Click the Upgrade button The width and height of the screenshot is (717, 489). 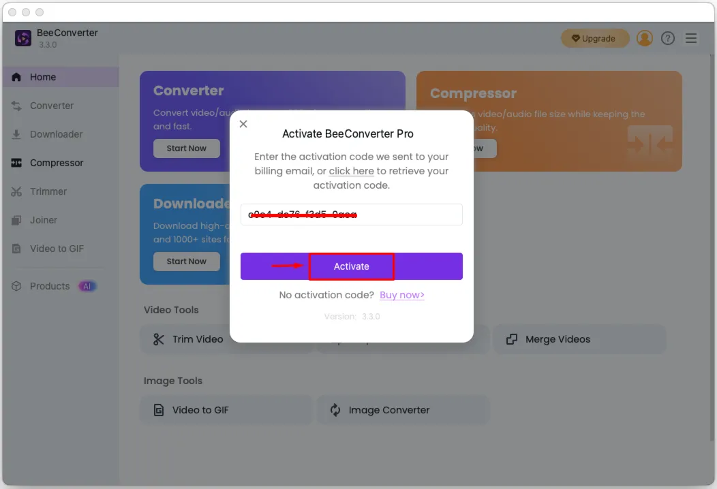coord(594,38)
